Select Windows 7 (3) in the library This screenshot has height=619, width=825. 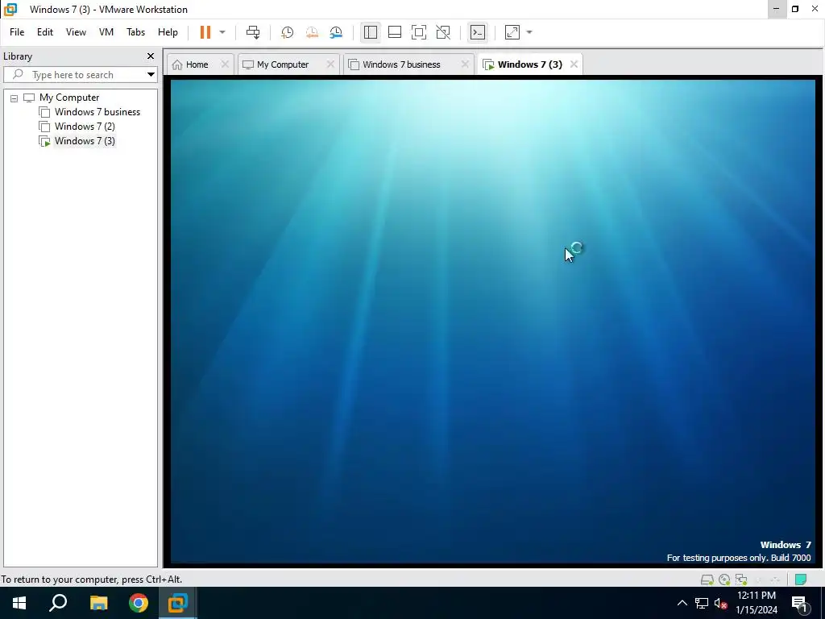pyautogui.click(x=85, y=141)
